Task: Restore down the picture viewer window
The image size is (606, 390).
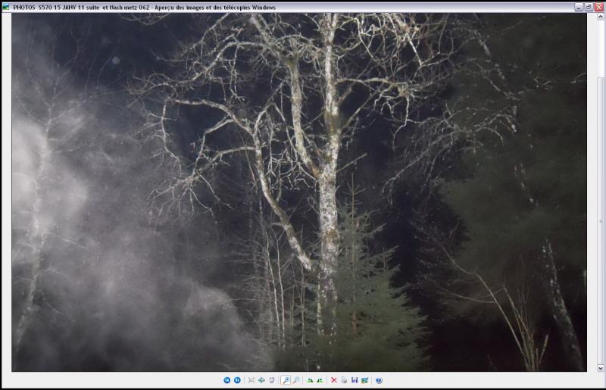Action: [x=589, y=7]
